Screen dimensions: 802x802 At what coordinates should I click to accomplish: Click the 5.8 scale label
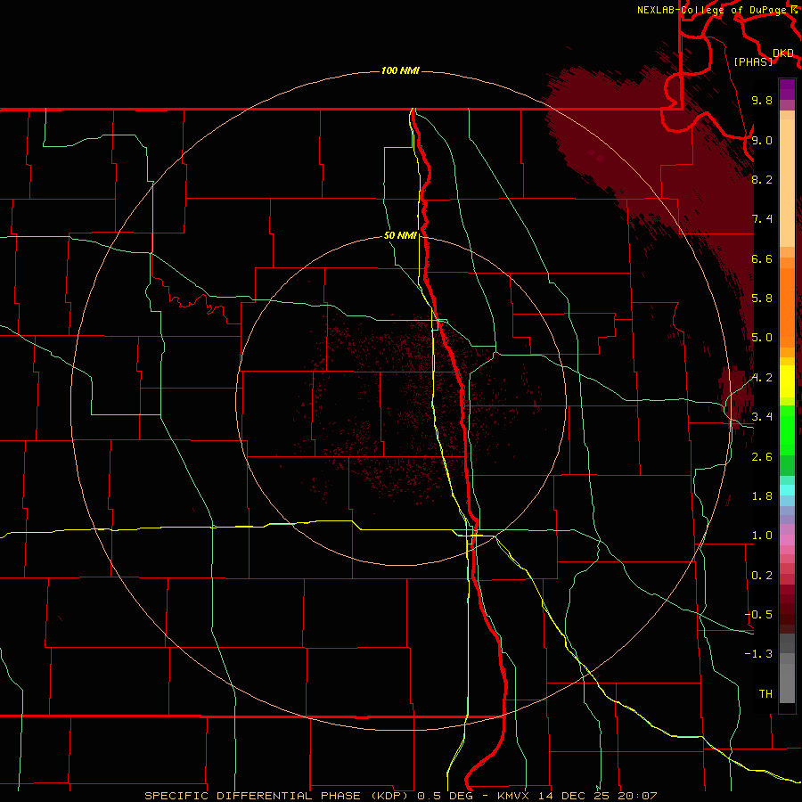[762, 299]
